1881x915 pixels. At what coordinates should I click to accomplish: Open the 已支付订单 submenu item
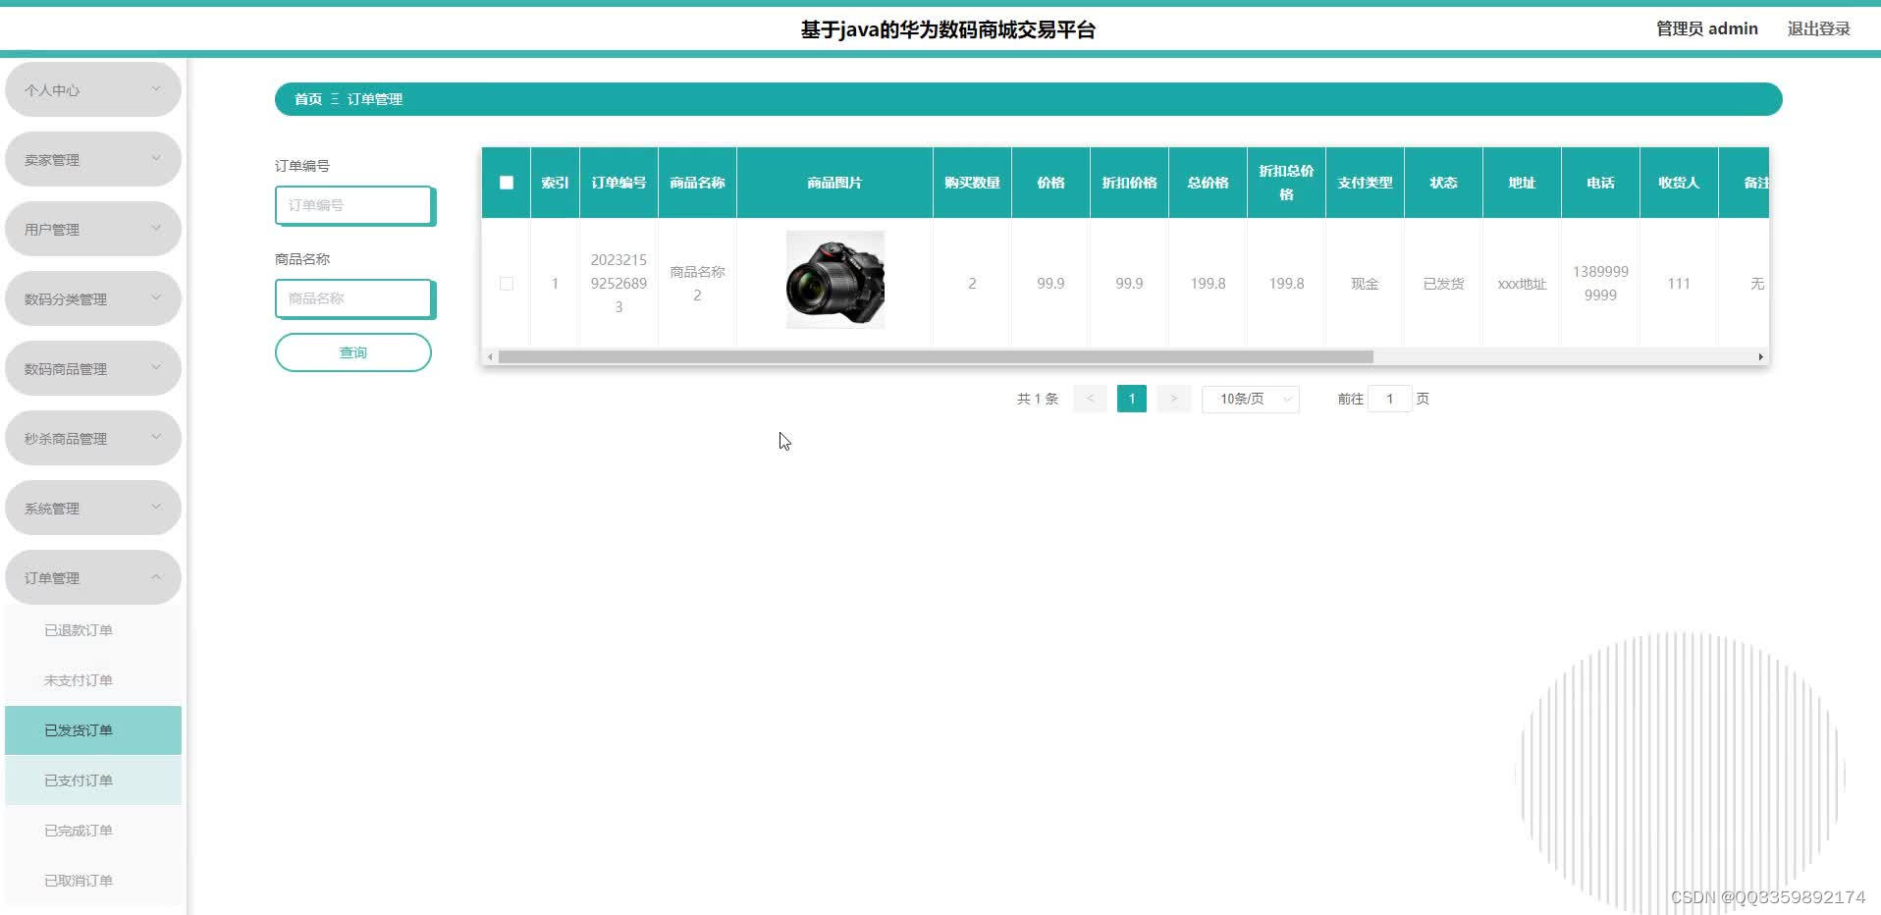[x=93, y=780]
